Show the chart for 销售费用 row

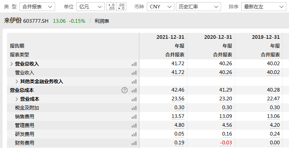134,116
